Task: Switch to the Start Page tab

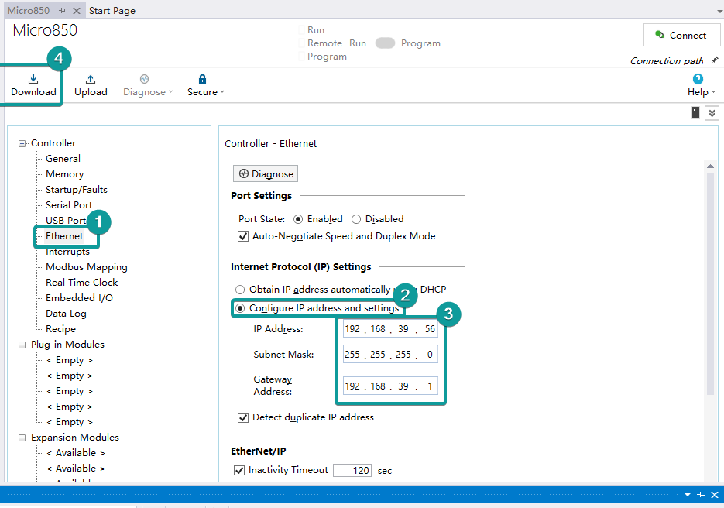Action: click(112, 11)
